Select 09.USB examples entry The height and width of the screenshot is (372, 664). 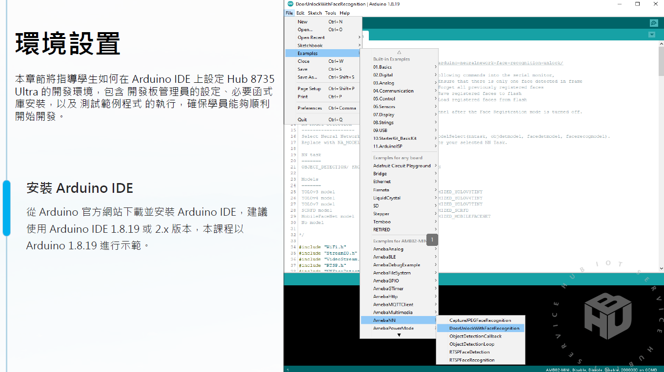coord(399,130)
